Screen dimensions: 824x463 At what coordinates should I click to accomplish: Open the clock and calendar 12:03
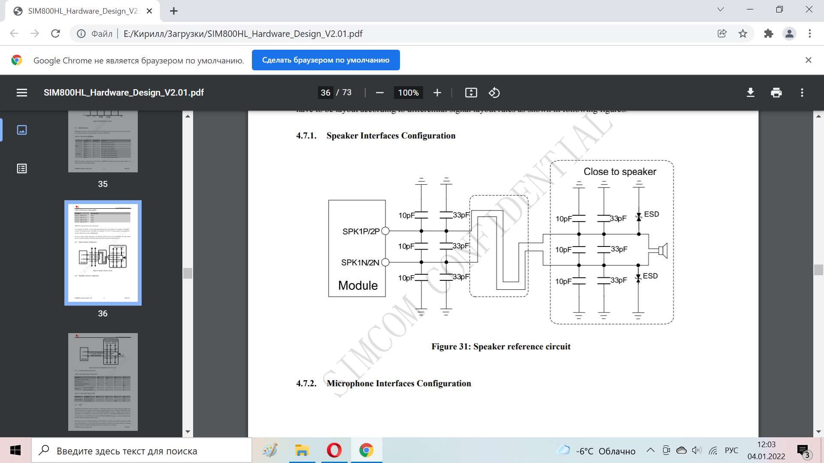tap(766, 451)
